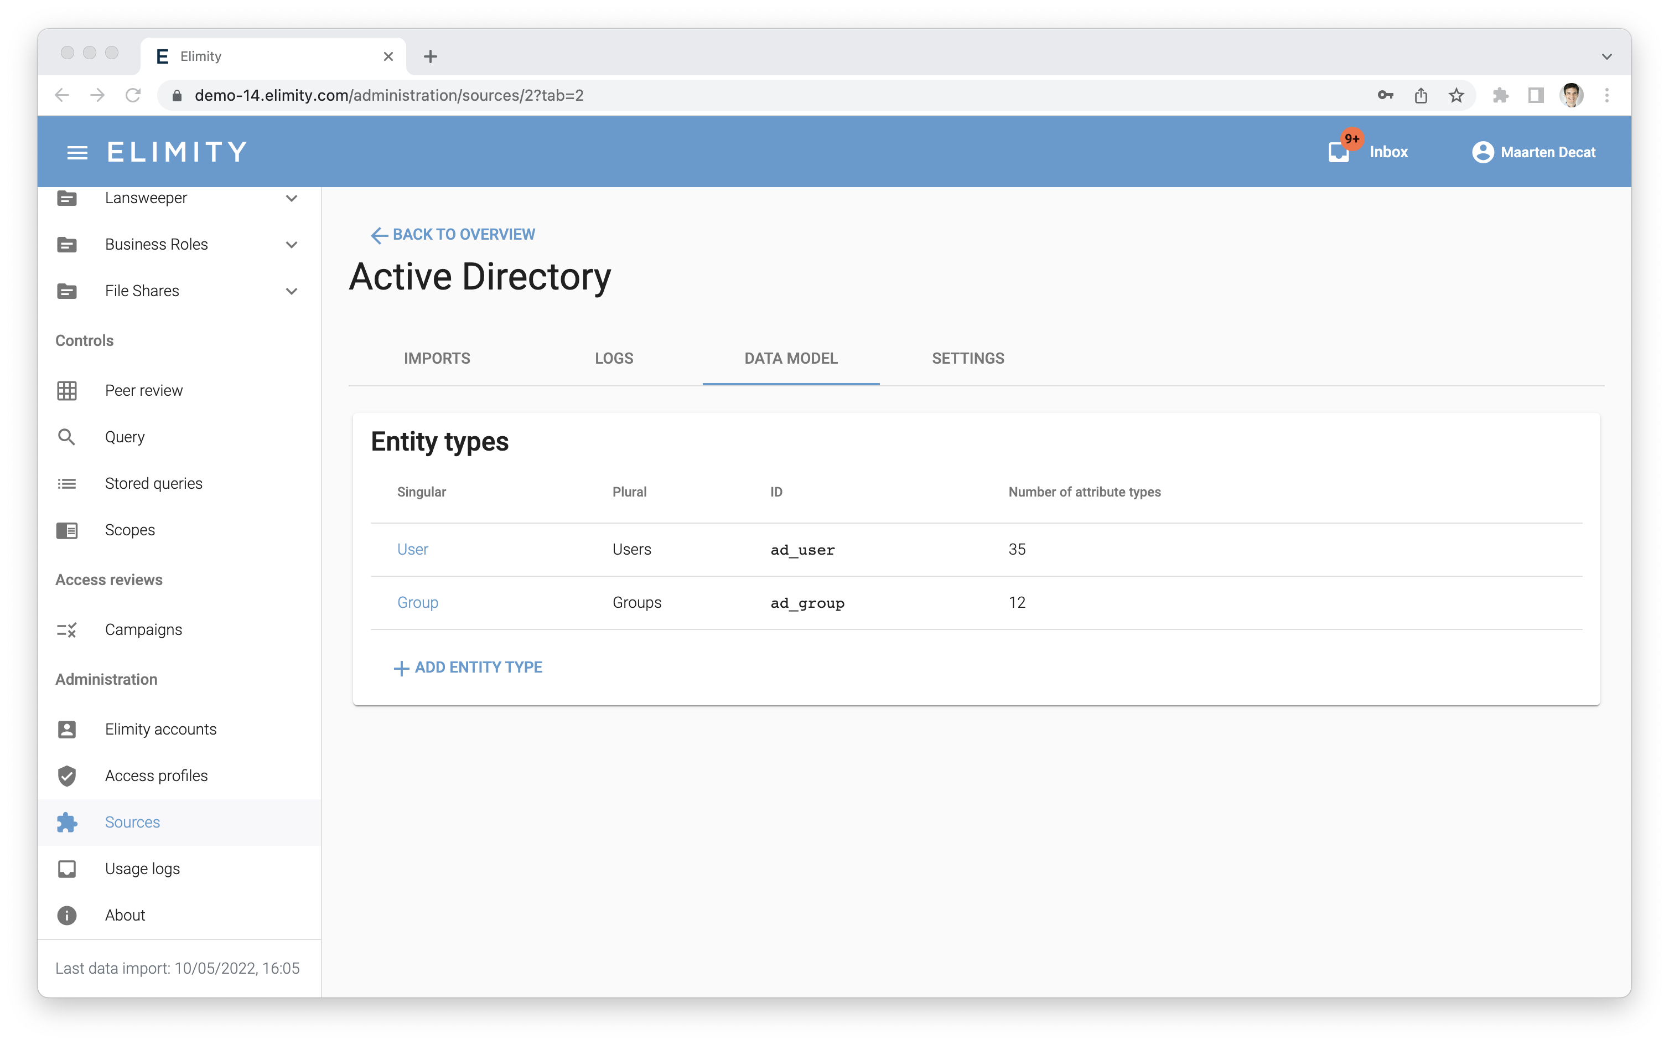Toggle the browser side panel icon

(x=1535, y=95)
